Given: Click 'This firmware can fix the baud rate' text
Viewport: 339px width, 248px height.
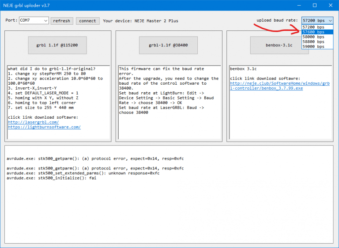Looking at the screenshot, I should [x=162, y=69].
